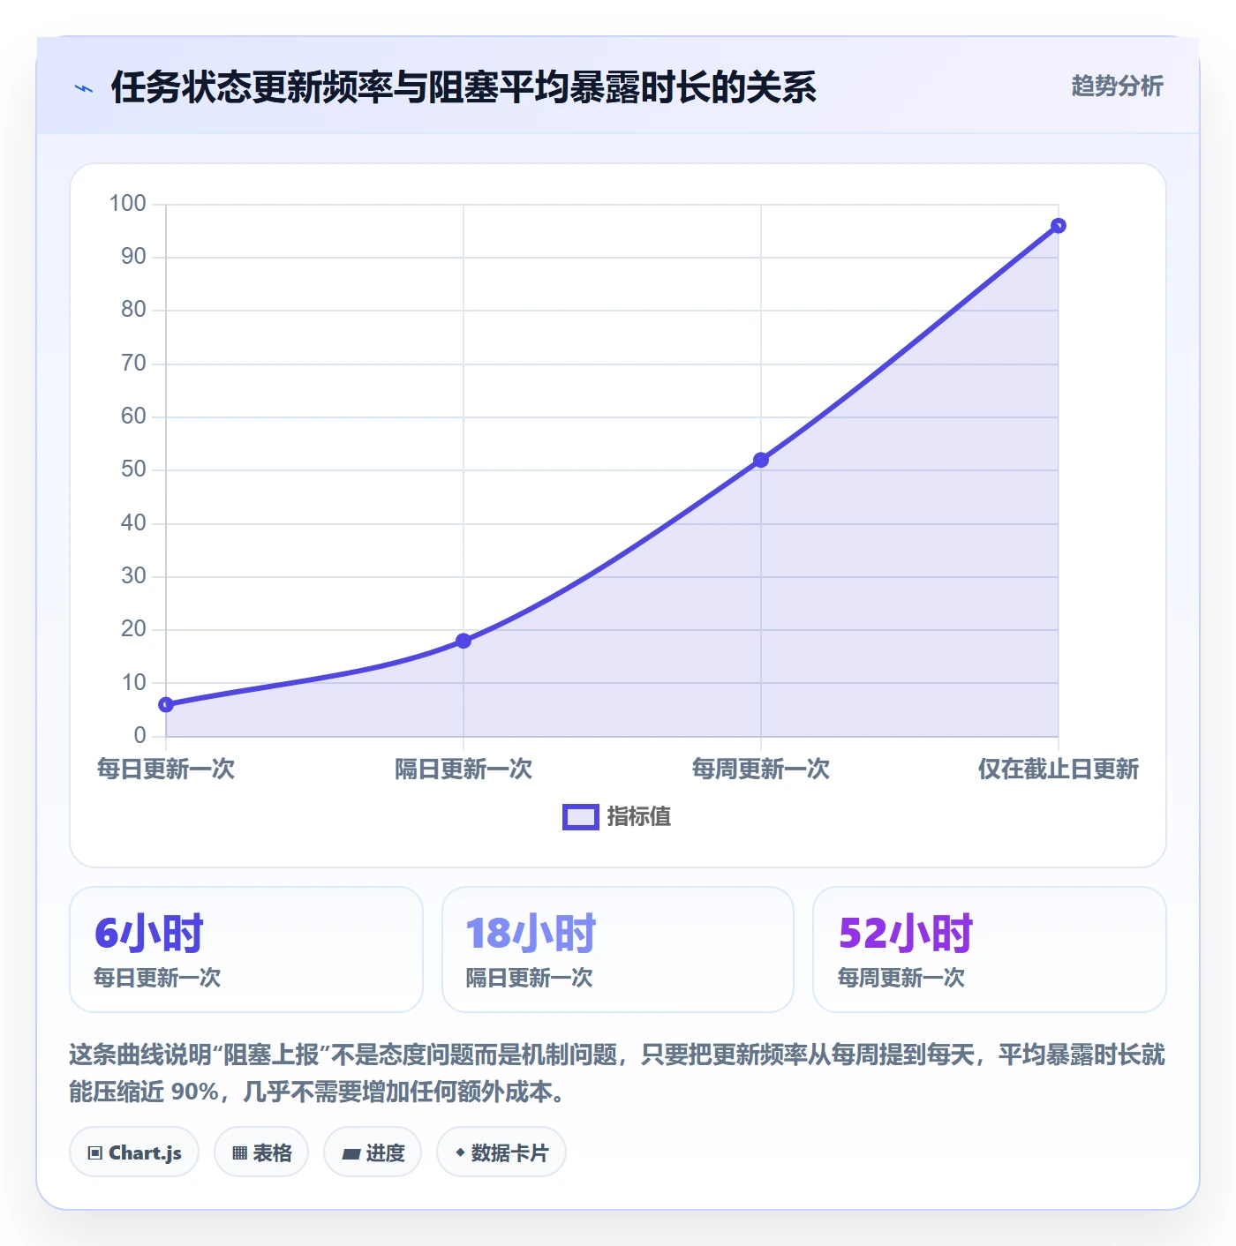The image size is (1236, 1246).
Task: Click the chart title 任务状态更新频率与阻塞平均暴露时长的关系
Action: point(463,87)
